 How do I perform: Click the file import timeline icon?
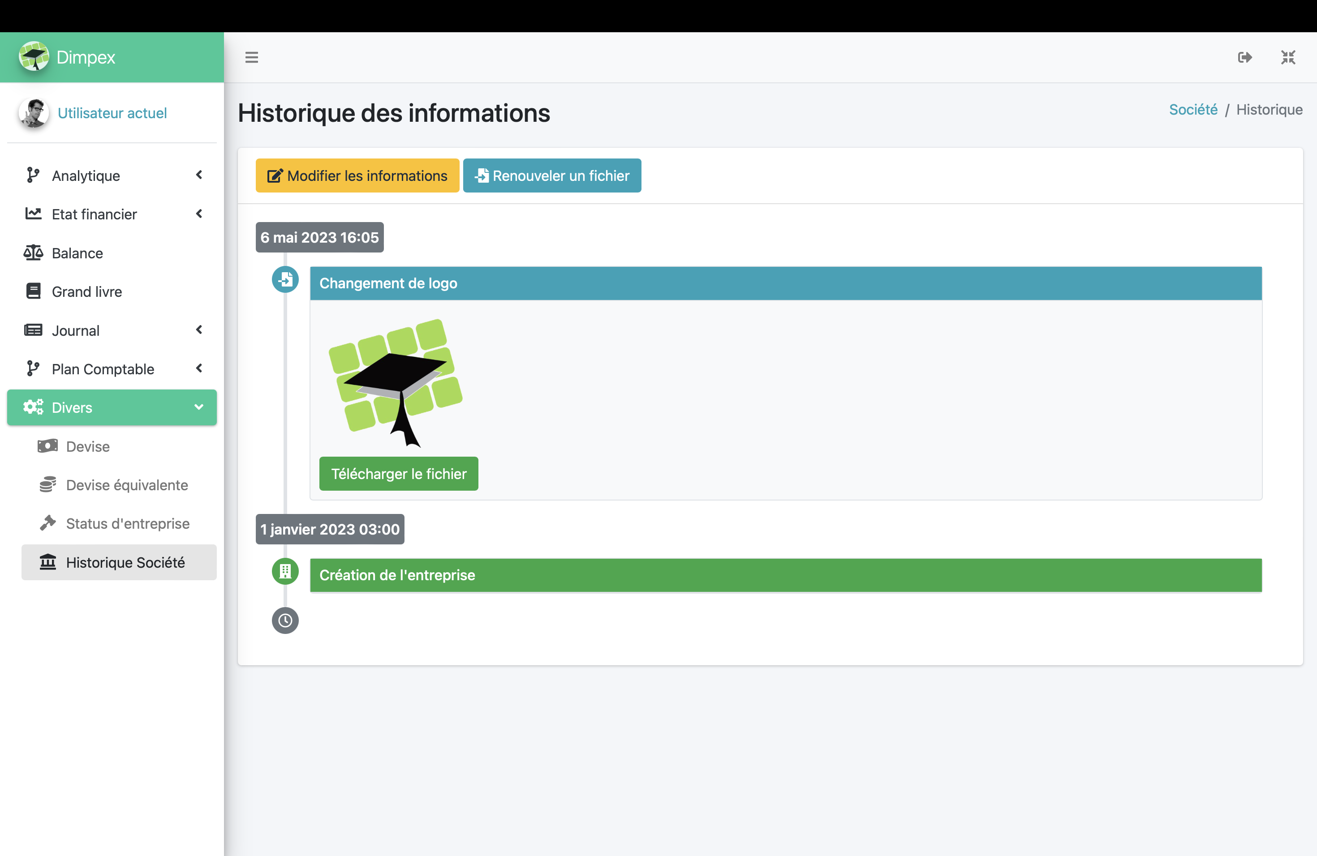point(285,280)
